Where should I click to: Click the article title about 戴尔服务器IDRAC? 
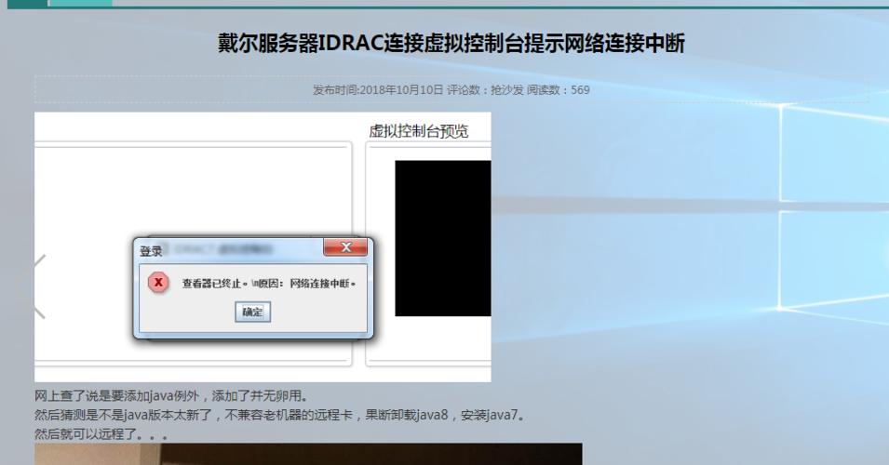tap(451, 43)
